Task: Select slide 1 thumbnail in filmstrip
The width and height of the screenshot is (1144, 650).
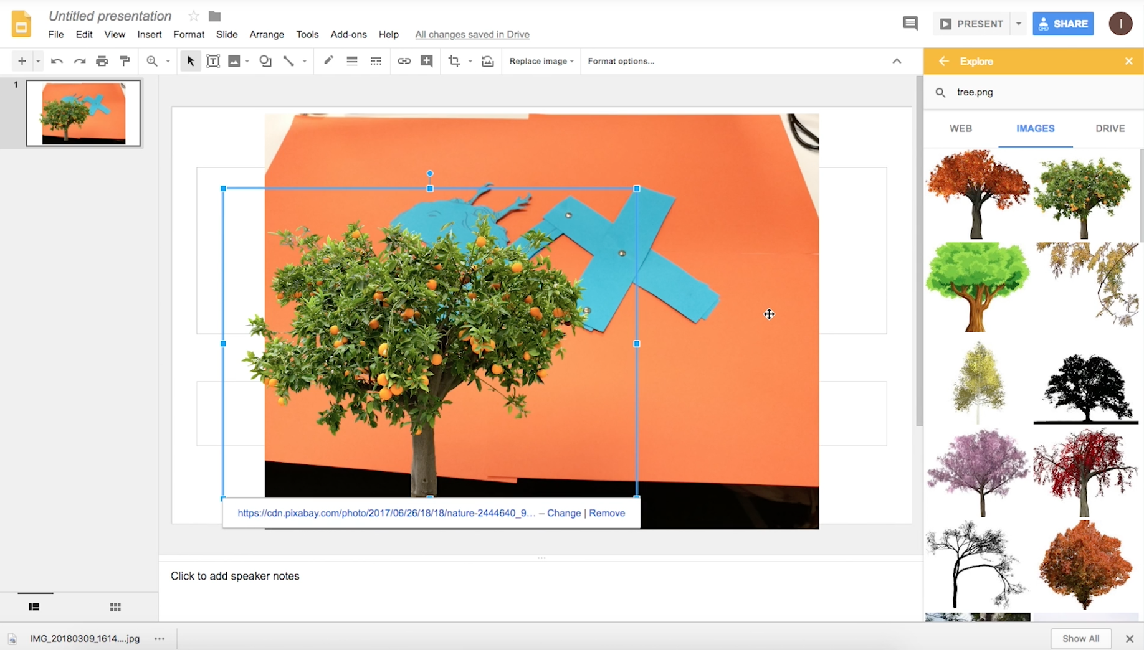Action: click(83, 113)
